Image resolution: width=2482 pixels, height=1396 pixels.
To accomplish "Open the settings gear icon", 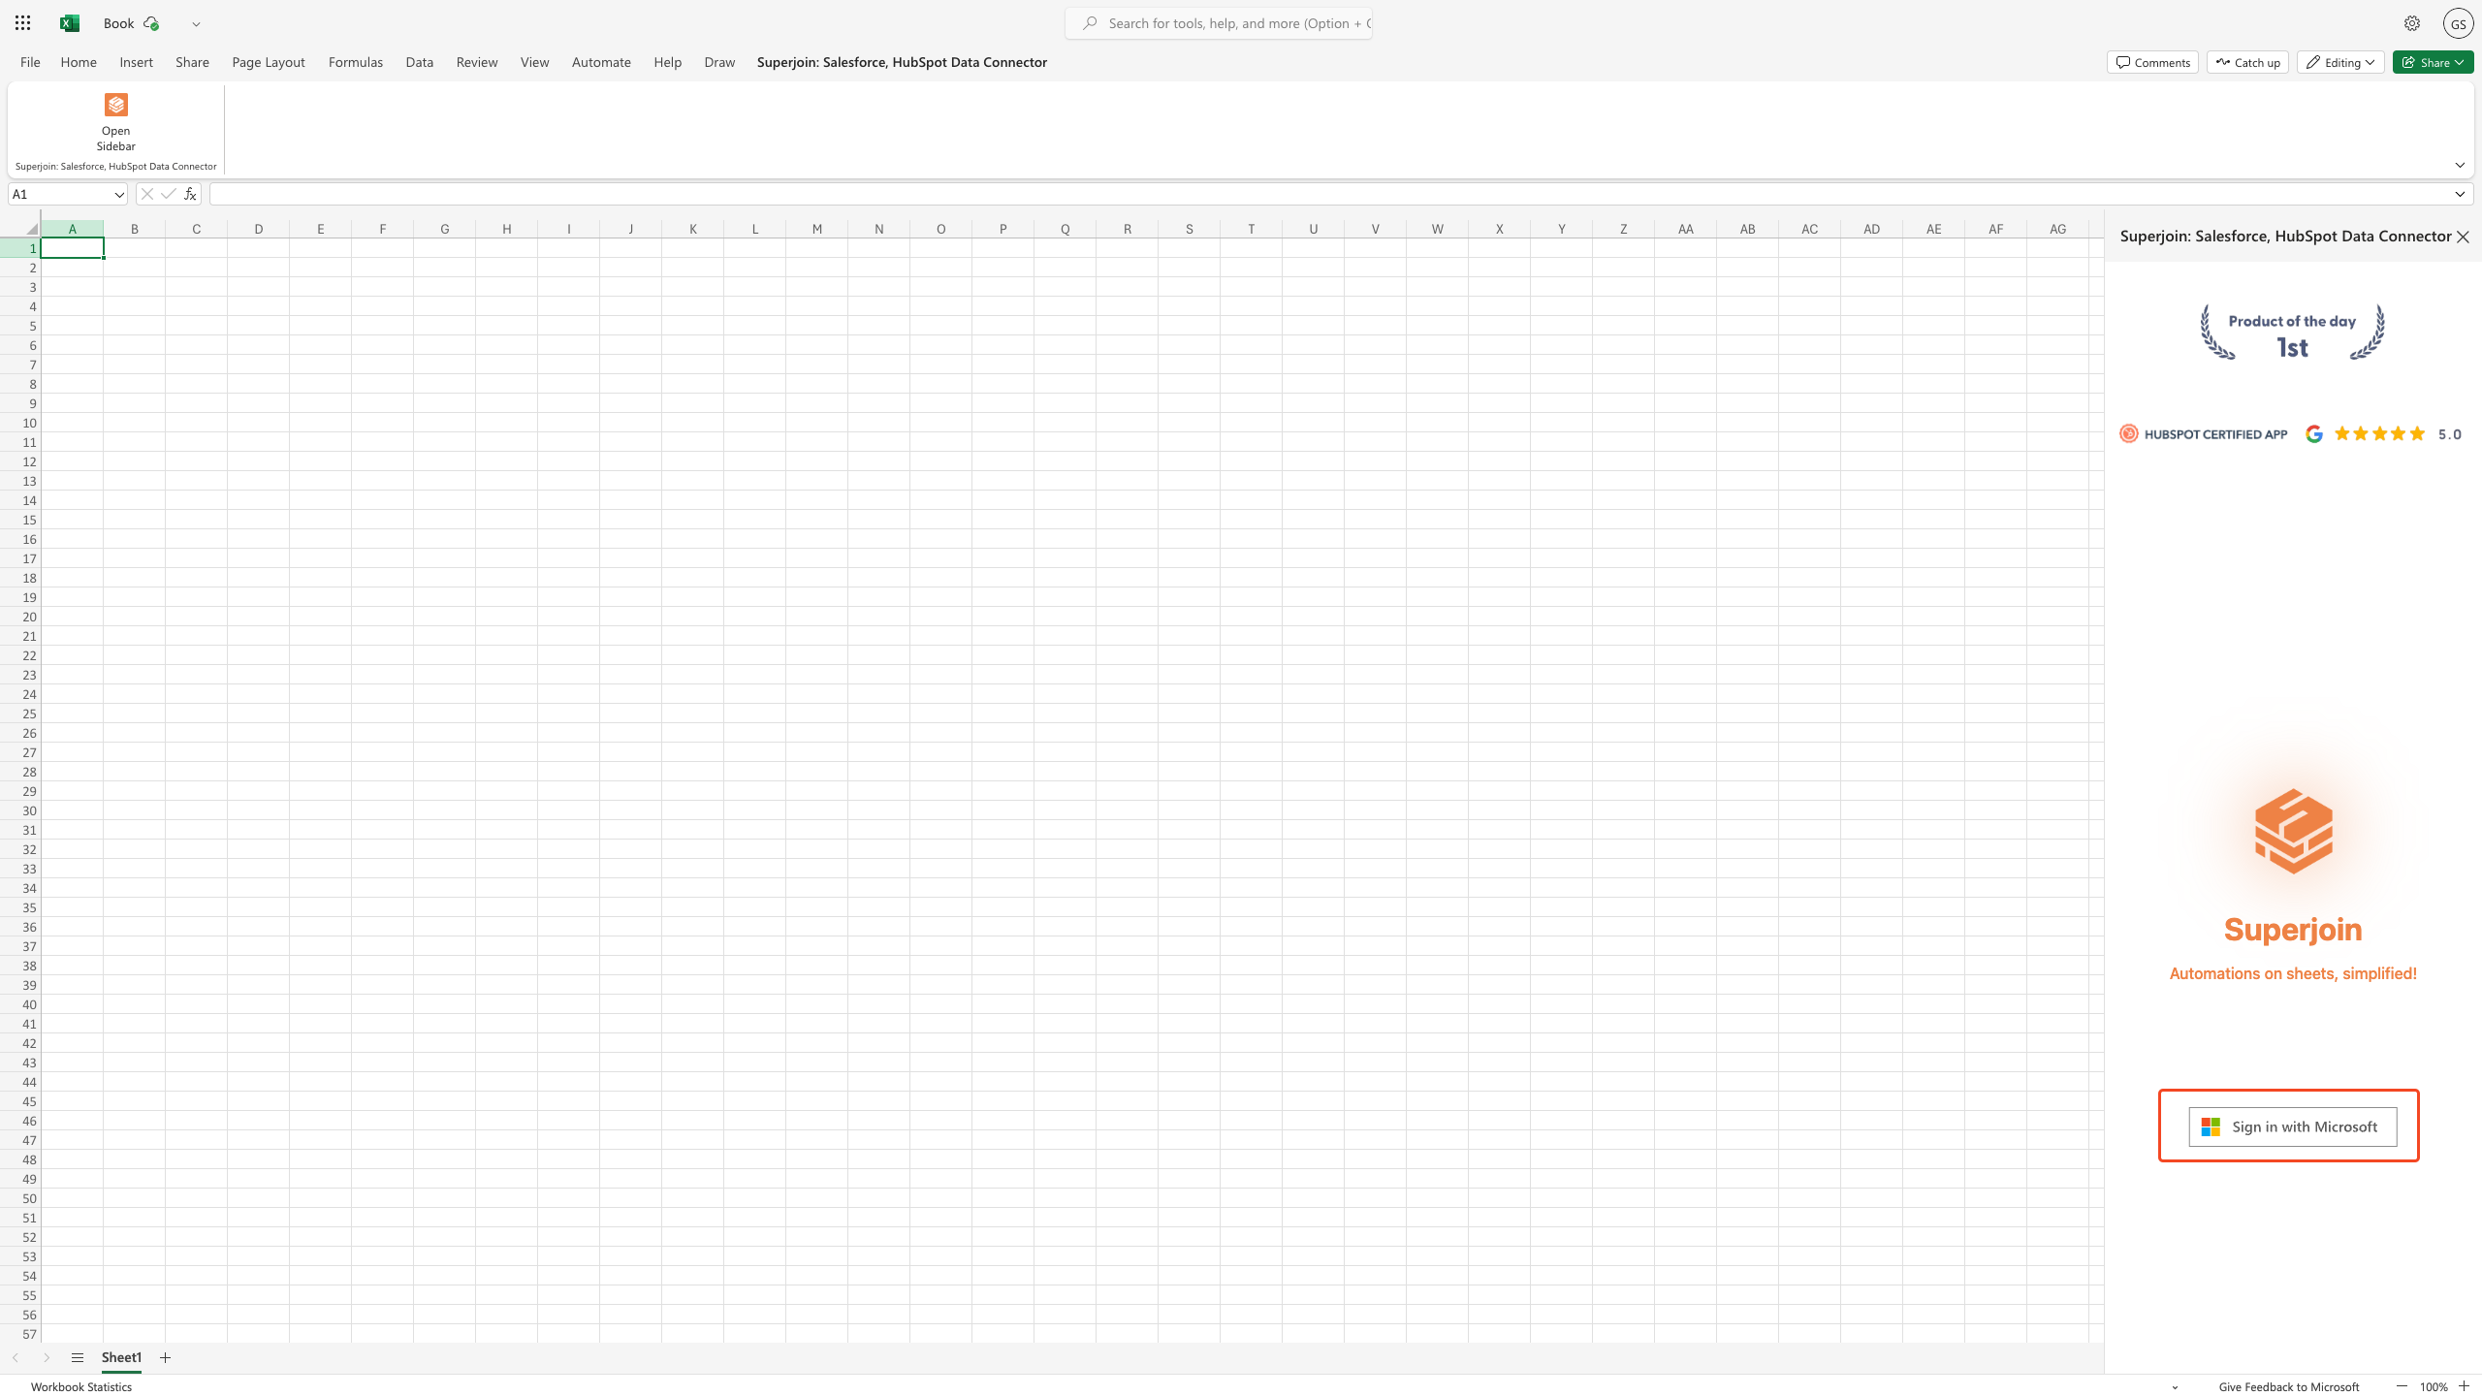I will (2411, 23).
